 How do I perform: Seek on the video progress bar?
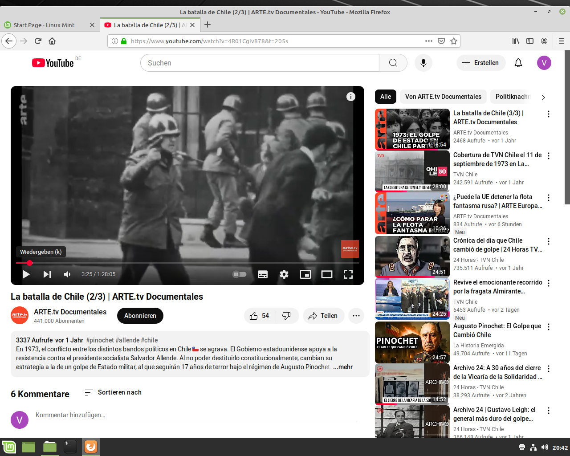[187, 263]
